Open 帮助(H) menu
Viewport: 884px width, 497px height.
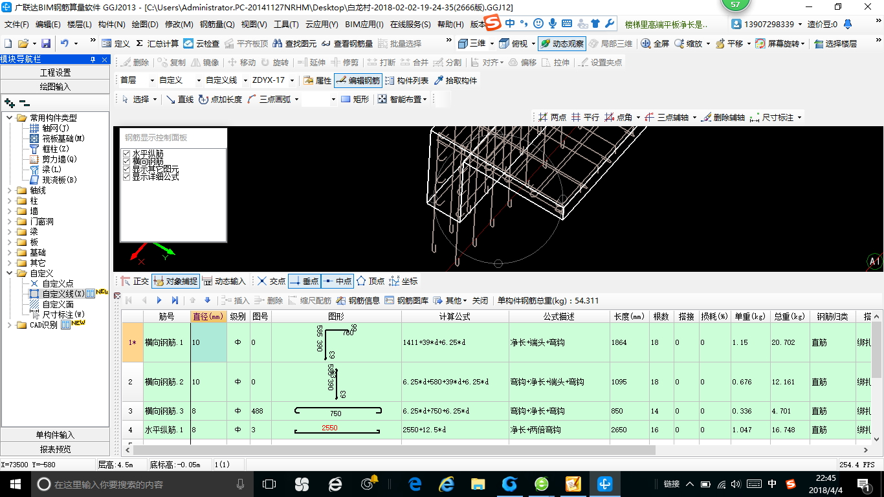tap(450, 25)
